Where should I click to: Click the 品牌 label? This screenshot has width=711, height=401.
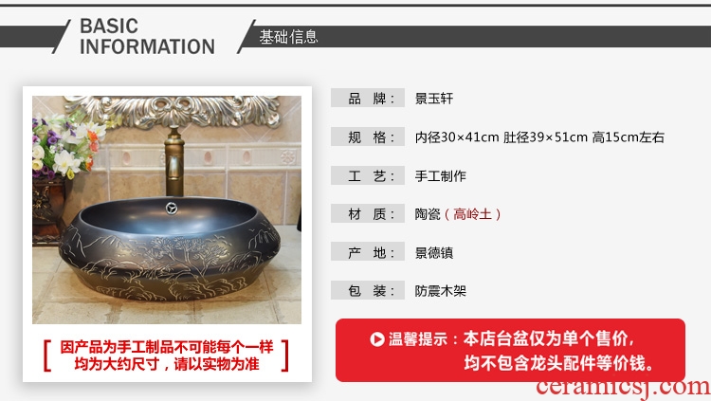point(368,98)
